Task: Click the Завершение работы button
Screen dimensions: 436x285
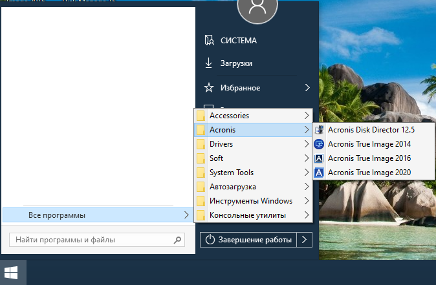Action: point(248,240)
